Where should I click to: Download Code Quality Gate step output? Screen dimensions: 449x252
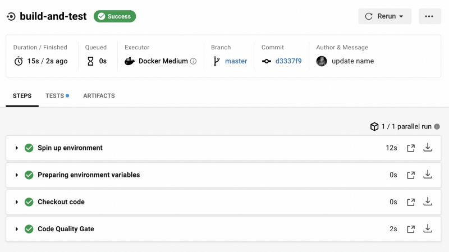click(428, 228)
